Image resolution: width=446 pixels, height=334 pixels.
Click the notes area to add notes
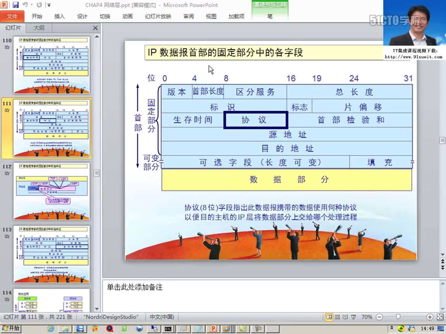coord(271,295)
